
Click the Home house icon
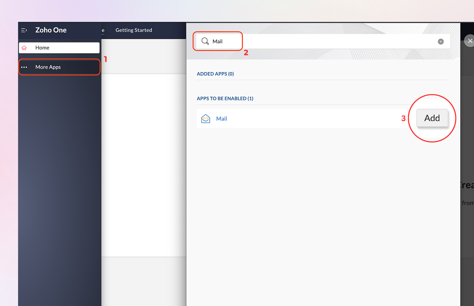[x=24, y=48]
